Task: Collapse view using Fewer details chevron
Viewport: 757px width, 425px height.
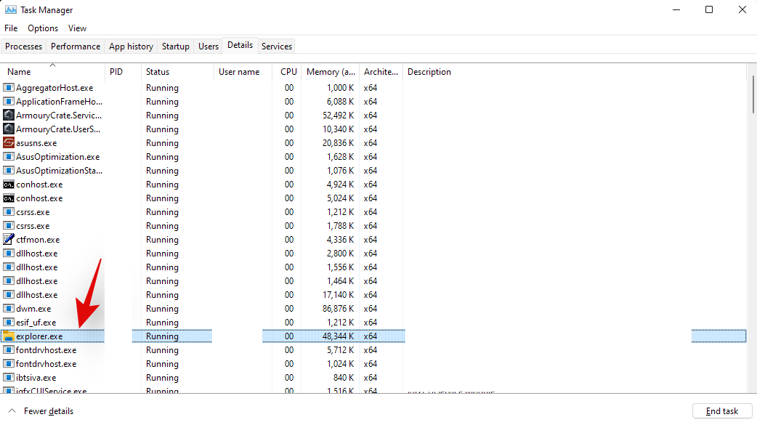Action: [x=11, y=411]
